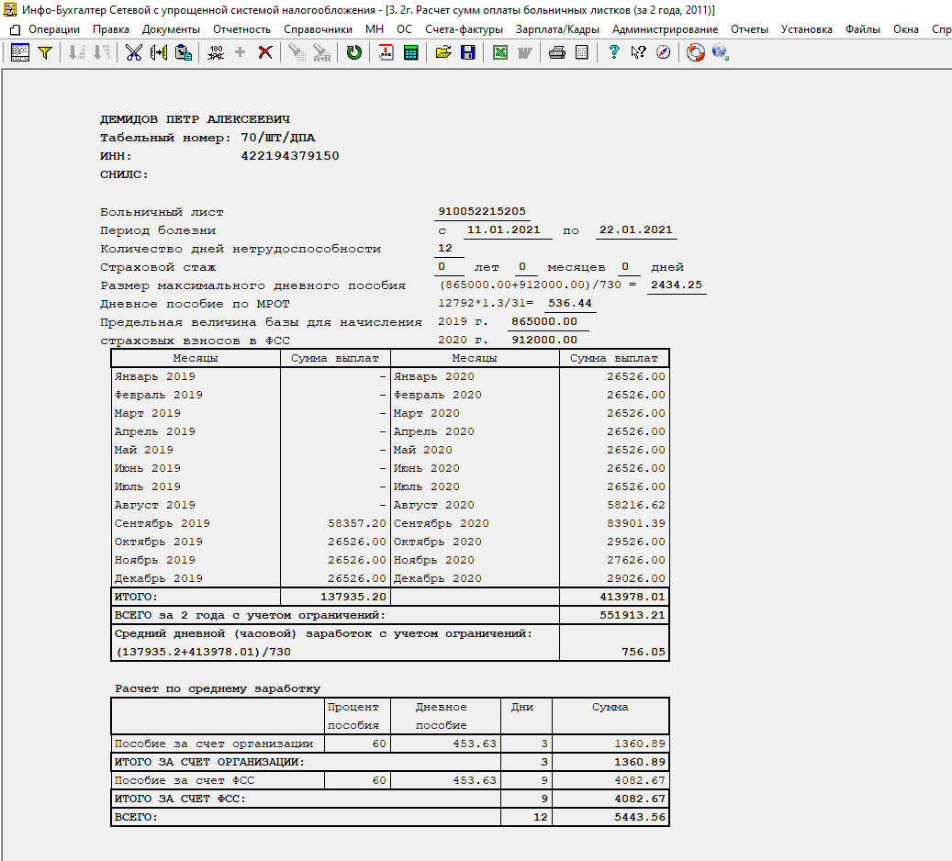The width and height of the screenshot is (952, 861).
Task: Open the Окна menu
Action: click(906, 29)
